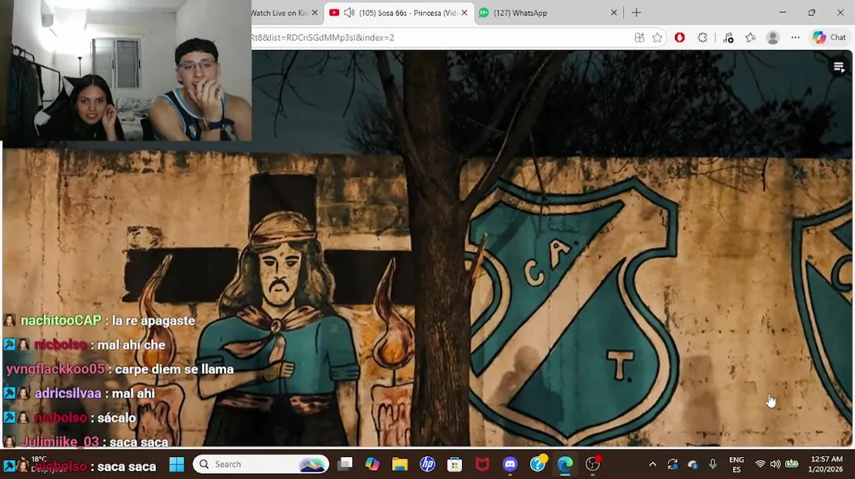Open Wi-Fi network settings tray icon
Viewport: 855px width, 479px height.
(760, 464)
